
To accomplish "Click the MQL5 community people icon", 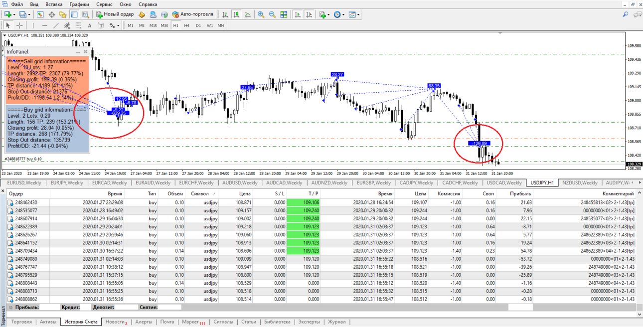I will [153, 14].
